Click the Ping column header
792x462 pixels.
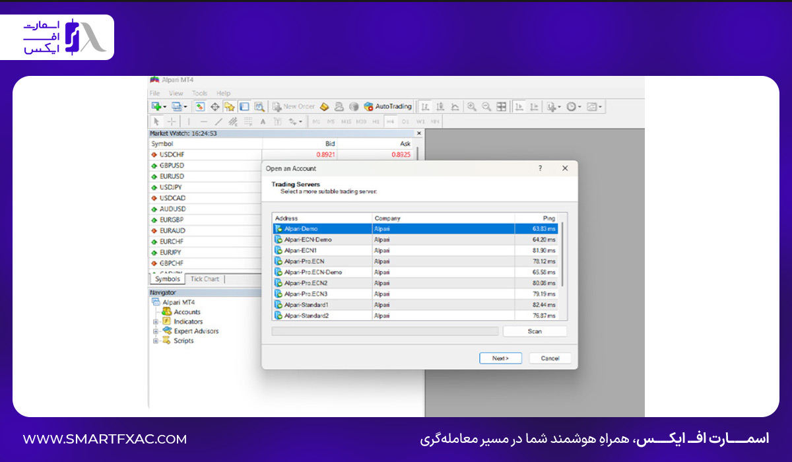click(x=536, y=218)
